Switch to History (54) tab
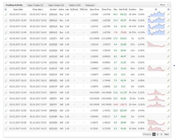The height and width of the screenshot is (139, 175). pos(75,5)
